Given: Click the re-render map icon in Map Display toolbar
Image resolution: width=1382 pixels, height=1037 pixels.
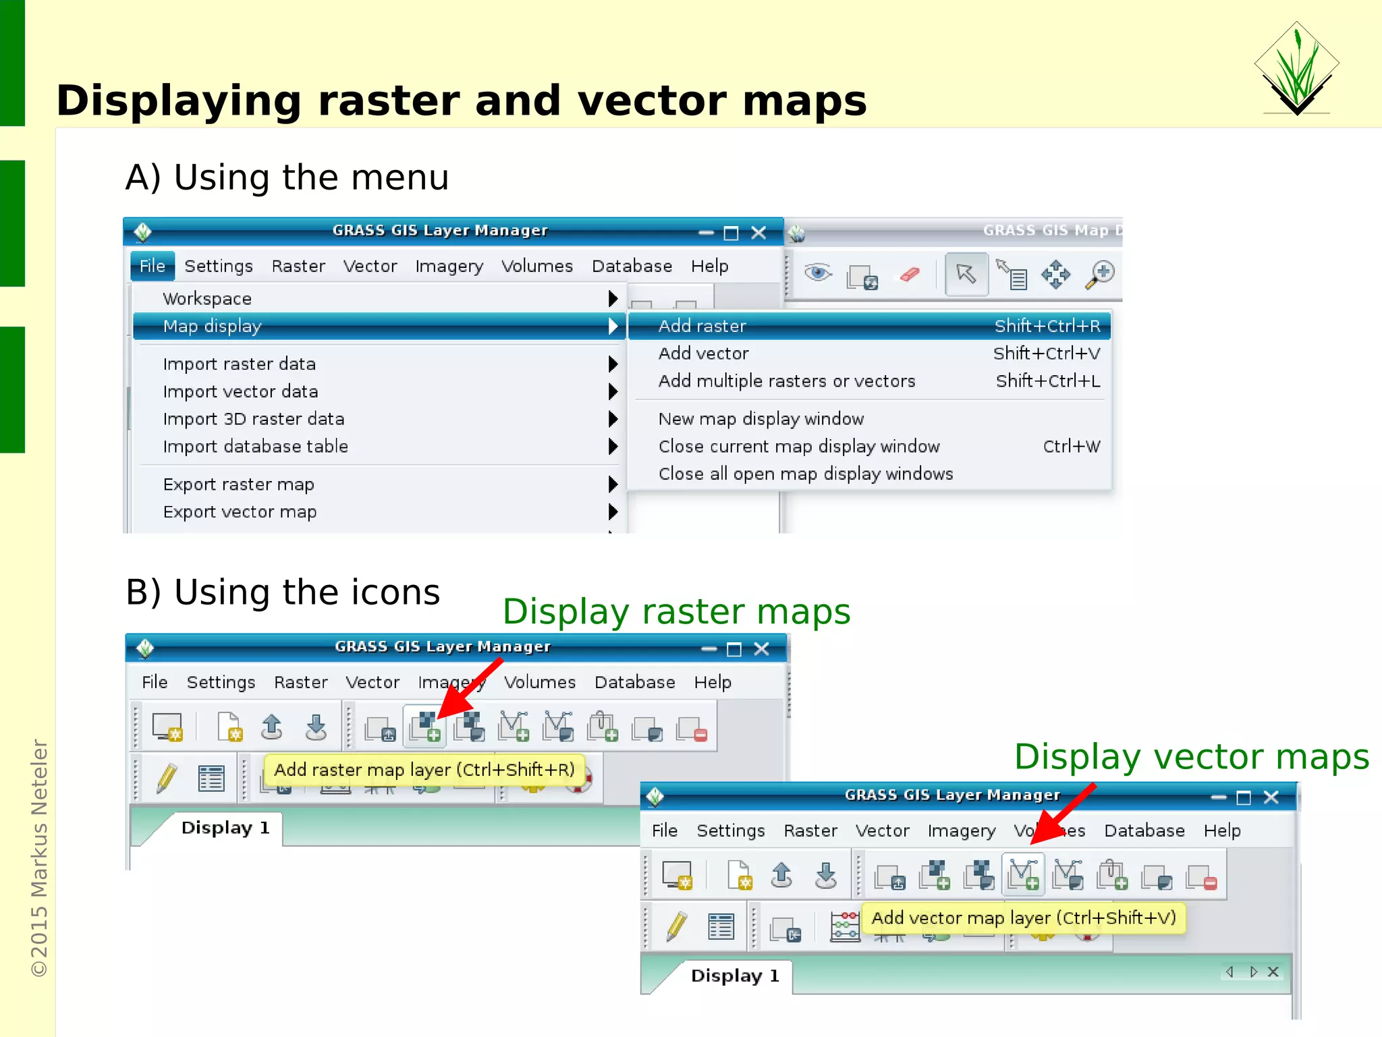Looking at the screenshot, I should coord(862,276).
